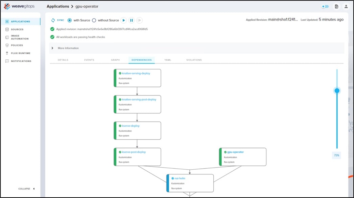Click the Policies shield icon
The width and height of the screenshot is (354, 198).
7,45
